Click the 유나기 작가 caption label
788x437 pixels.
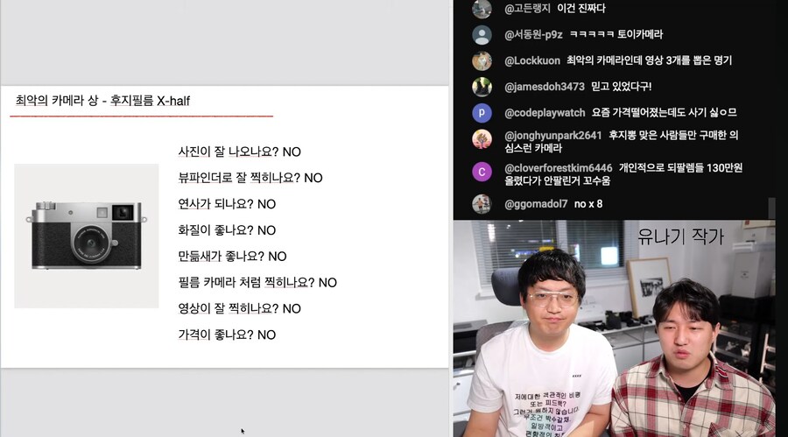tap(680, 236)
